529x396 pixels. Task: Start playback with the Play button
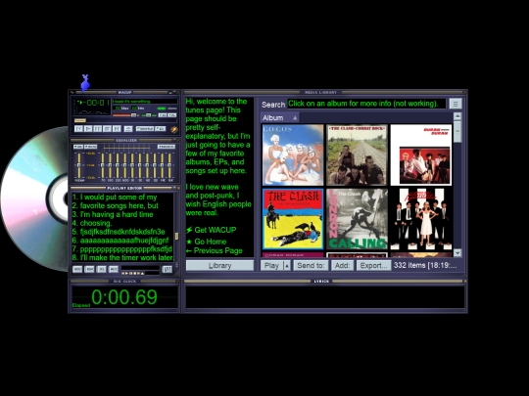coord(88,129)
